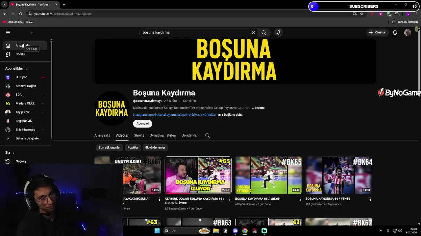Viewport: 421px width, 236px height.
Task: Reload the page with the refresh icon
Action: 20,14
